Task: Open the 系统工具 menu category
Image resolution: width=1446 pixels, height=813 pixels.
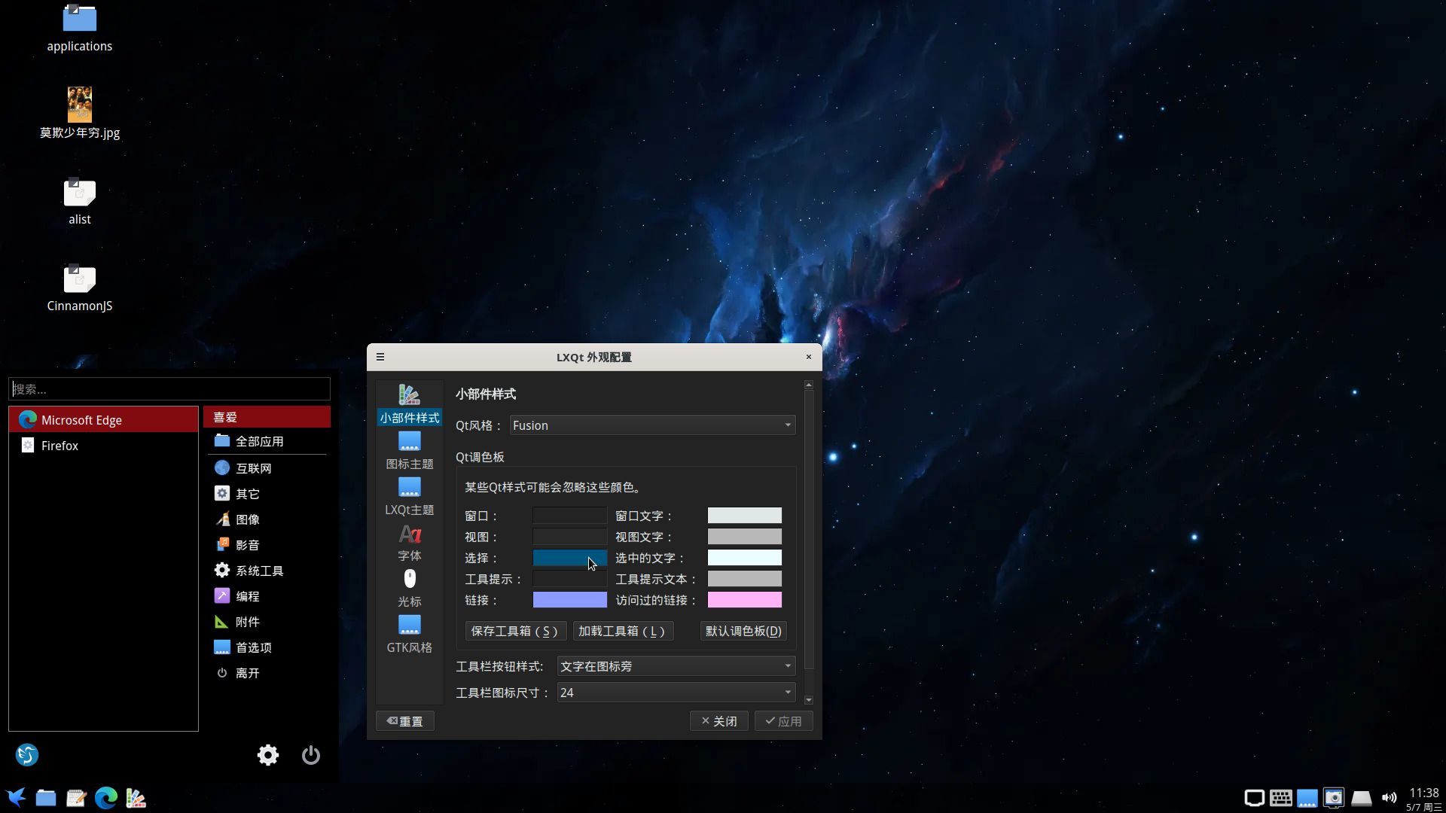Action: point(259,571)
